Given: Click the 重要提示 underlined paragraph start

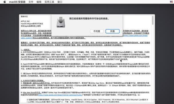Looking at the screenshot, I should pos(25,43).
